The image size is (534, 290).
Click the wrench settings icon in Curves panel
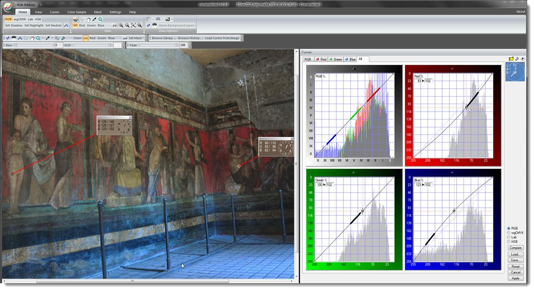(x=517, y=59)
